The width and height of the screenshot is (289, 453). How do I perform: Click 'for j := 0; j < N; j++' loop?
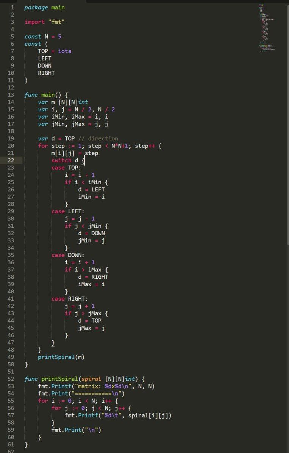click(91, 408)
